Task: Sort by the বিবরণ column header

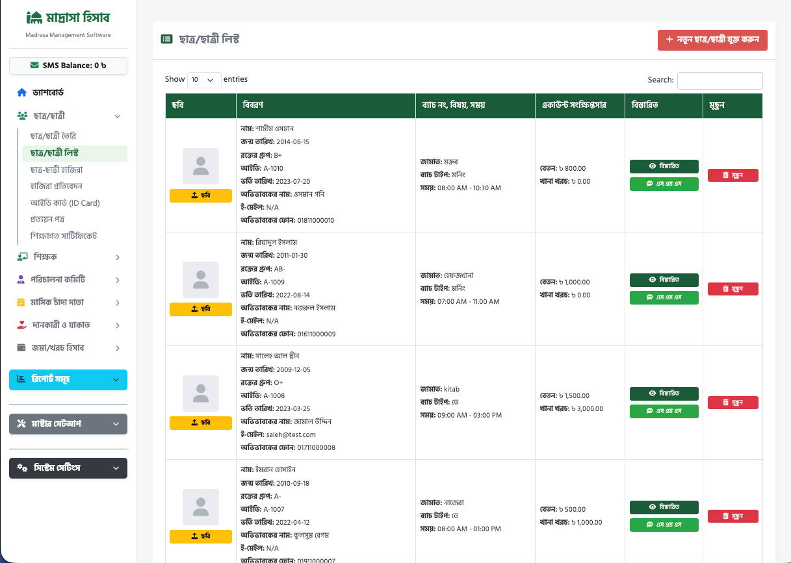Action: (x=326, y=105)
